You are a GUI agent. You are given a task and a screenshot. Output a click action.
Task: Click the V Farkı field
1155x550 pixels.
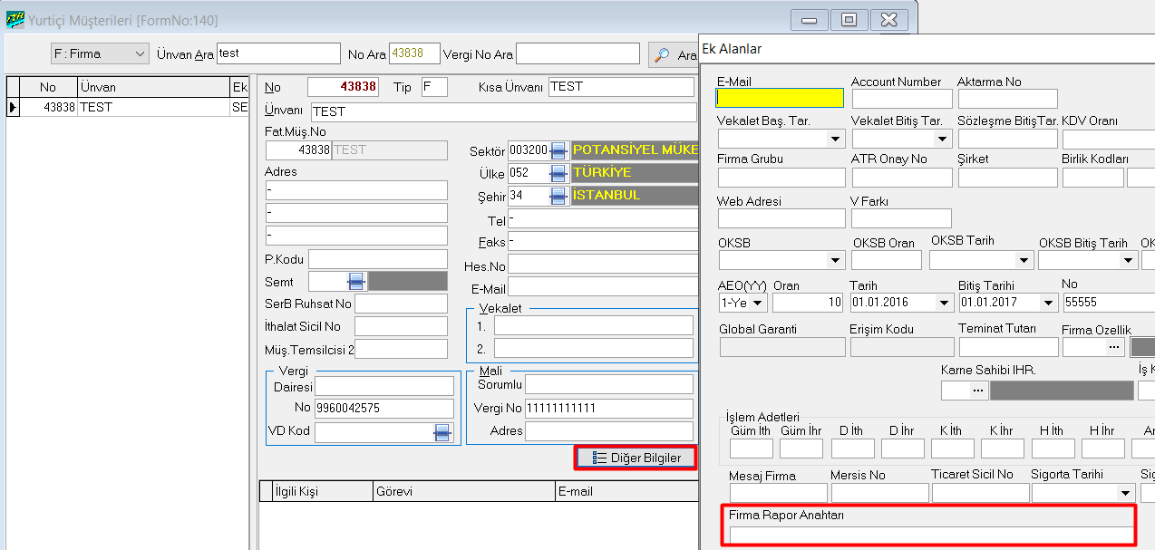(902, 218)
